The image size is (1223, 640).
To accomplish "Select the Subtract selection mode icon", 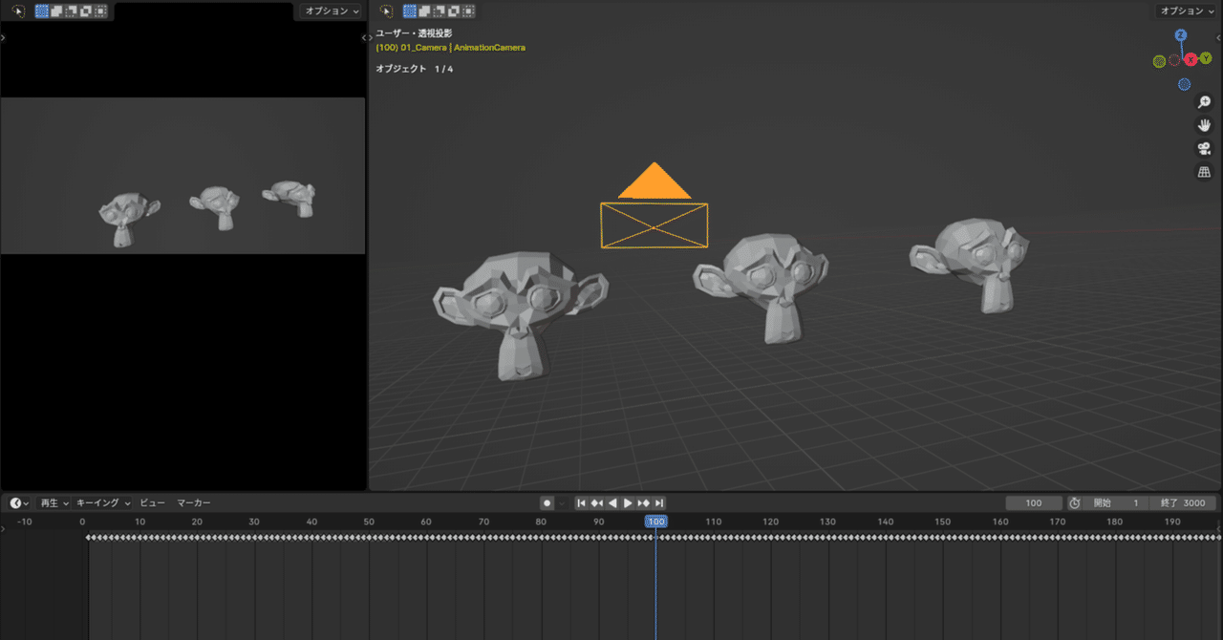I will [439, 11].
